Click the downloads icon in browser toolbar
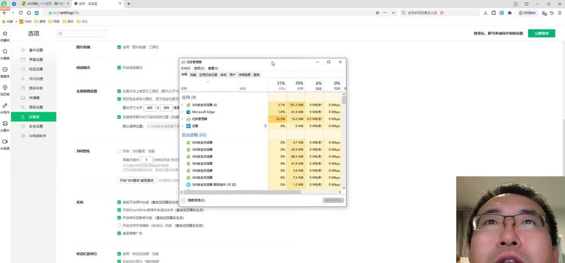The height and width of the screenshot is (263, 565). tap(543, 13)
